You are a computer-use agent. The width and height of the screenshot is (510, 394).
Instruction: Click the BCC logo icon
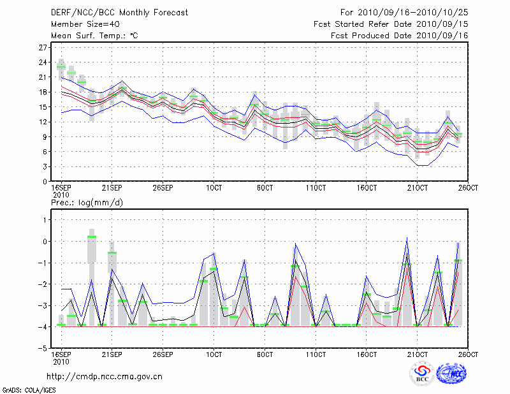pyautogui.click(x=422, y=373)
